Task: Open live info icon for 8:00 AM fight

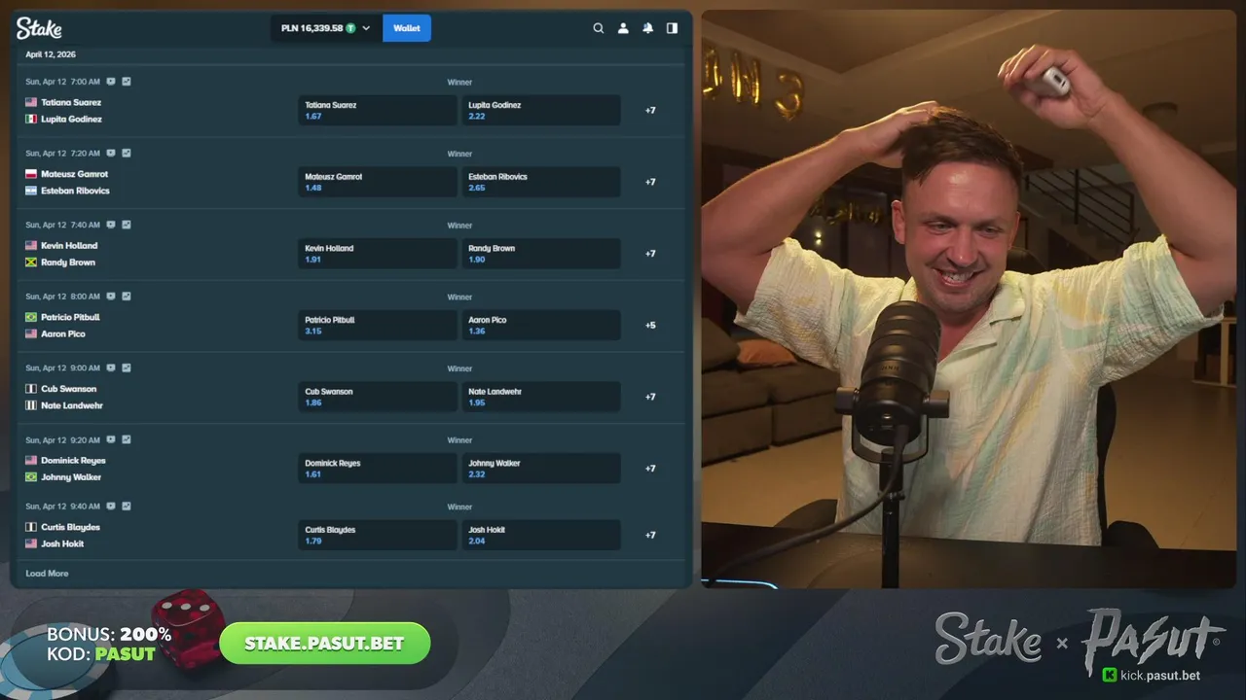Action: [111, 297]
